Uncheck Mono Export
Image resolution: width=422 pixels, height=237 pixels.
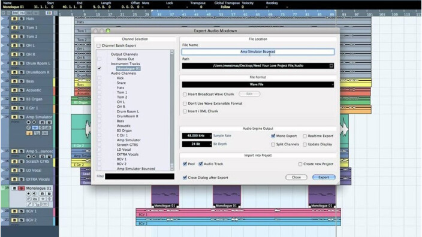pyautogui.click(x=273, y=136)
